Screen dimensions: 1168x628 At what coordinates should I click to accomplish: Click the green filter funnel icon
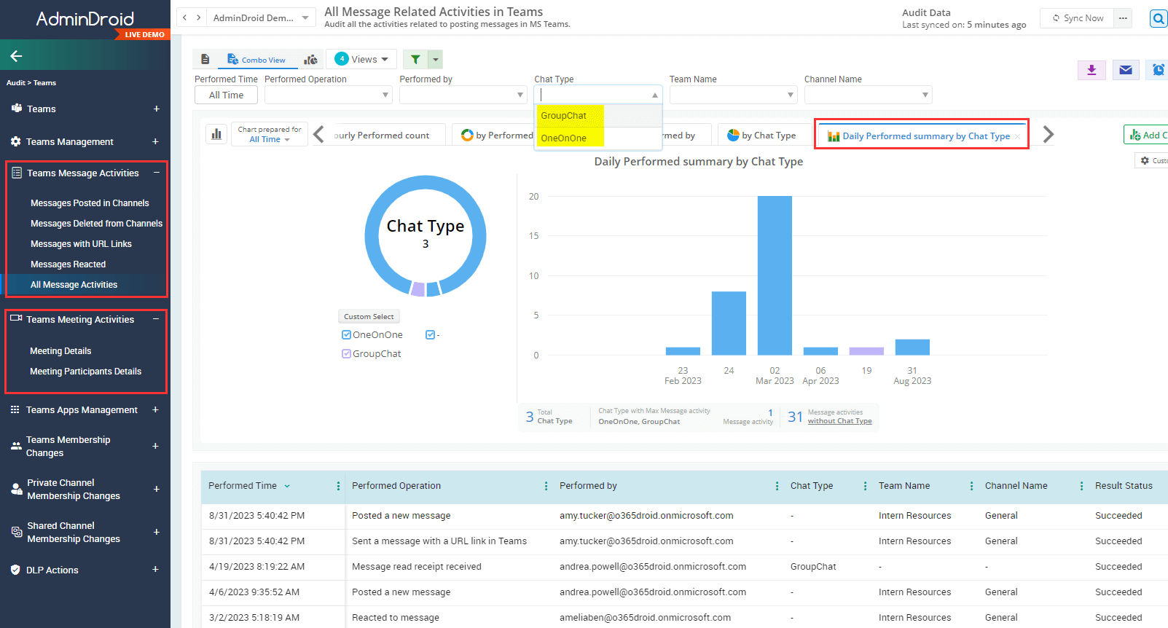(415, 59)
